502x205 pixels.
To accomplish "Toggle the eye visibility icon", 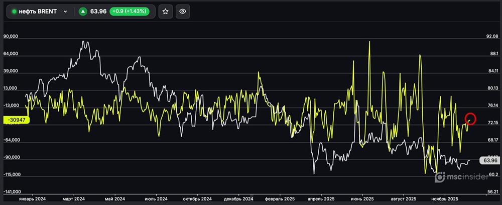I will point(183,11).
